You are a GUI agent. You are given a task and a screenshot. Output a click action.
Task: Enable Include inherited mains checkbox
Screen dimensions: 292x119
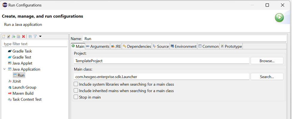(76, 91)
